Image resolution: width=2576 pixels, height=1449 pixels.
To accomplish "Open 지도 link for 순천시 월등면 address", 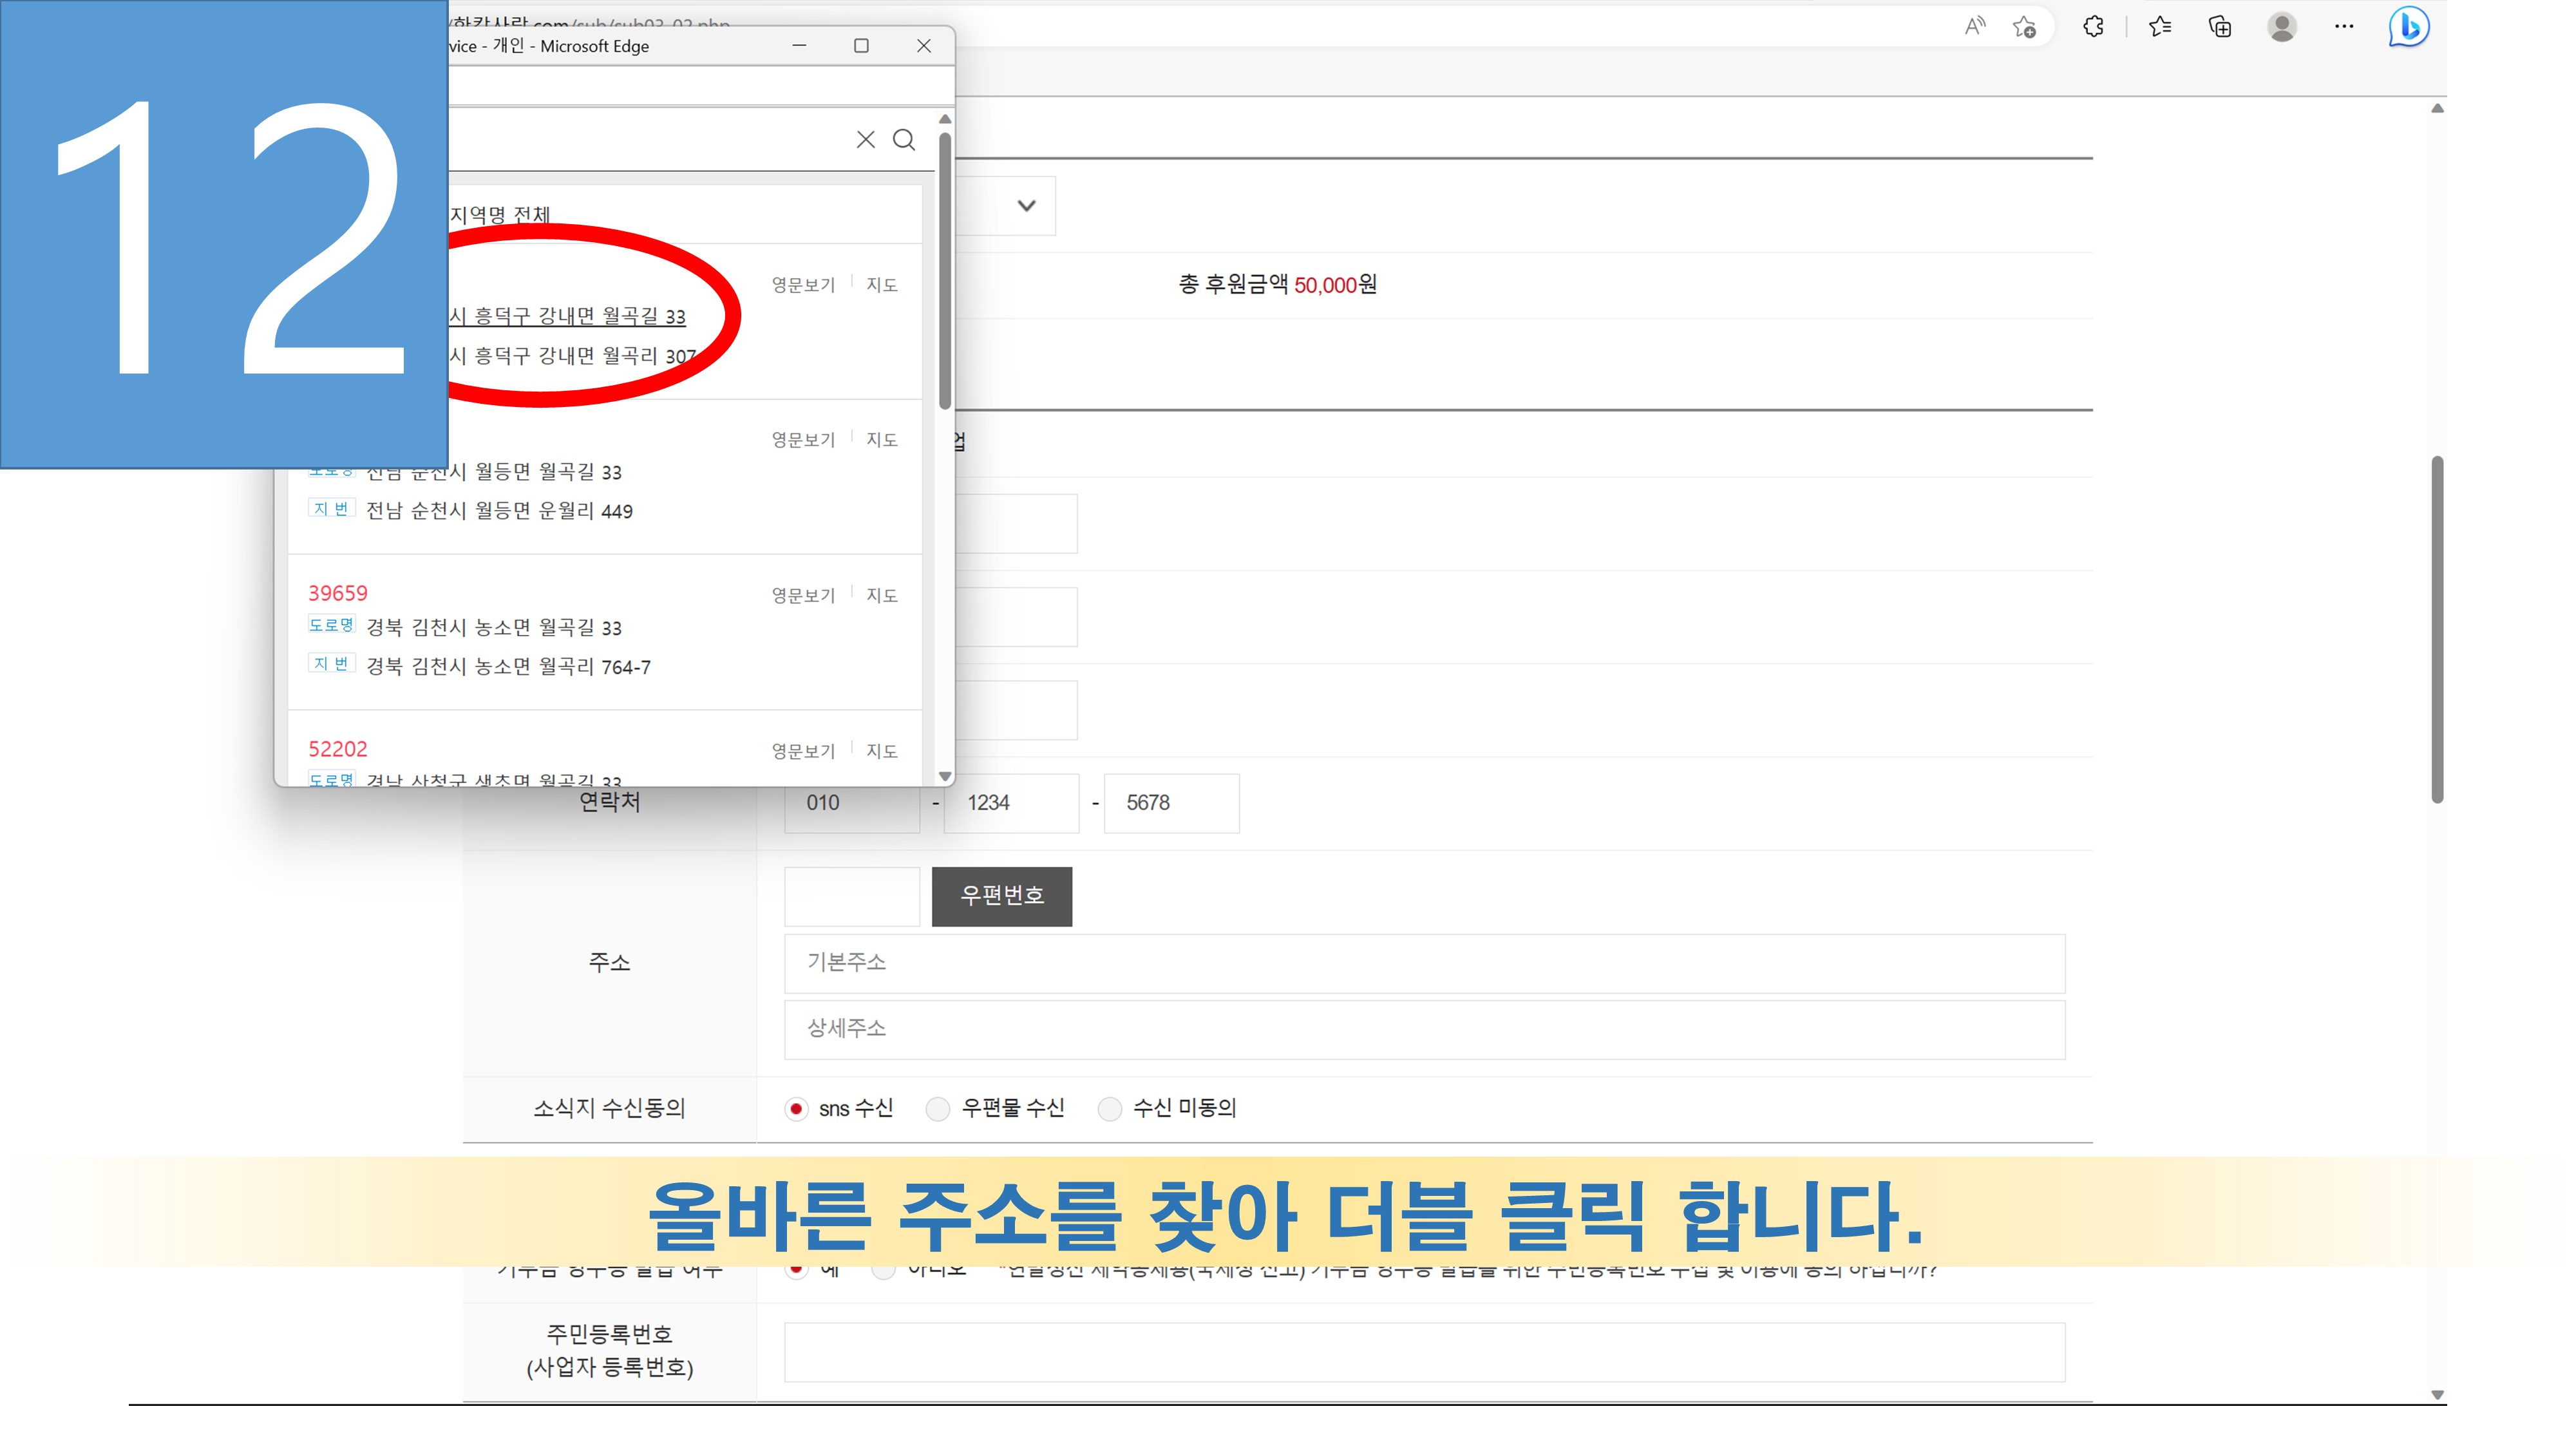I will pos(881,440).
